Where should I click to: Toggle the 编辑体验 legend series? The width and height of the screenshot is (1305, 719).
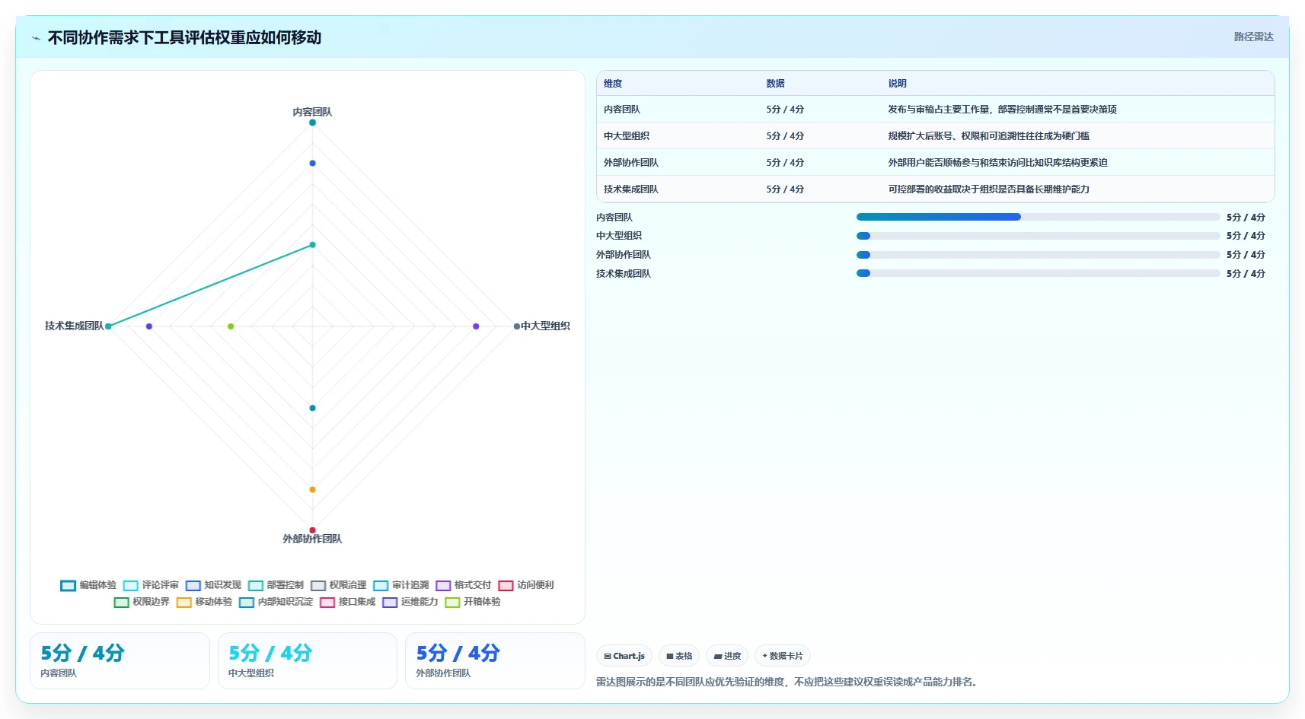pos(89,585)
